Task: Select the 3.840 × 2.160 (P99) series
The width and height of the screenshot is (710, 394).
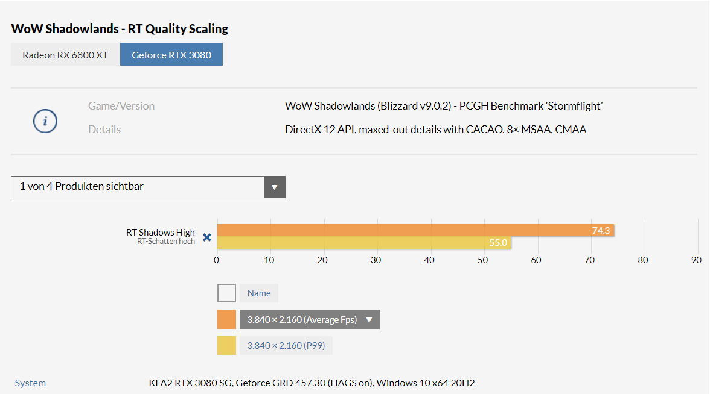Action: (286, 346)
